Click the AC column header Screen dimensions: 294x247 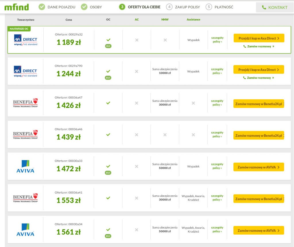tap(137, 20)
